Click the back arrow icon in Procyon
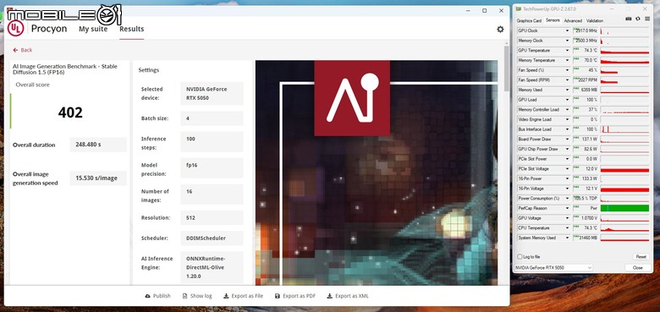This screenshot has width=660, height=312. 15,50
